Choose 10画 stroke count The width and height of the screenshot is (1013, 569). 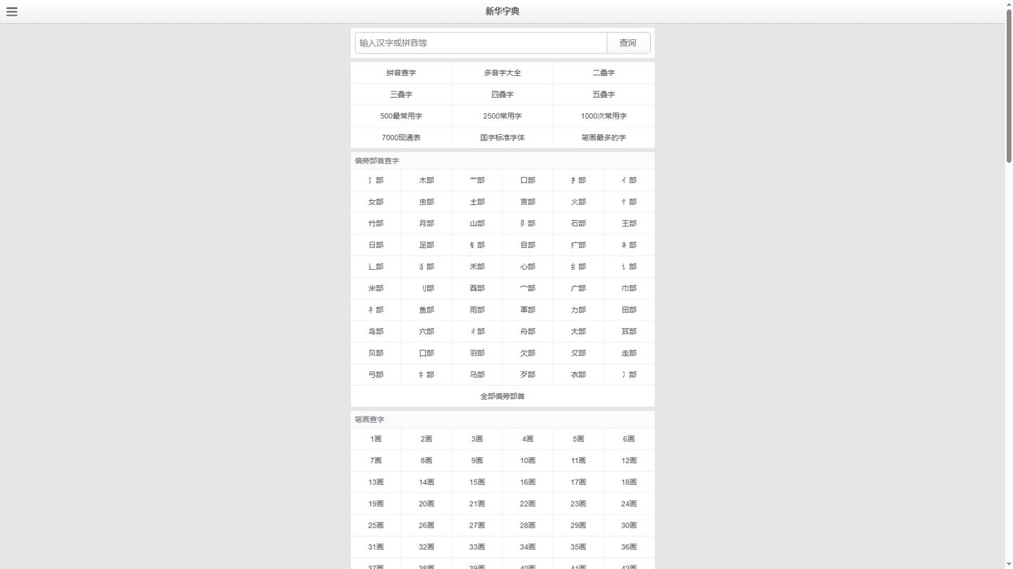(528, 461)
